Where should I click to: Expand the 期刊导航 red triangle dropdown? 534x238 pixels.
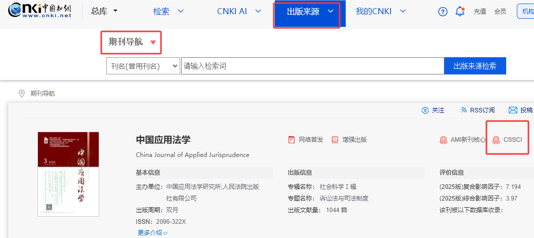click(153, 43)
